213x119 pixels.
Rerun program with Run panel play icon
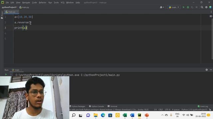pos(6,74)
